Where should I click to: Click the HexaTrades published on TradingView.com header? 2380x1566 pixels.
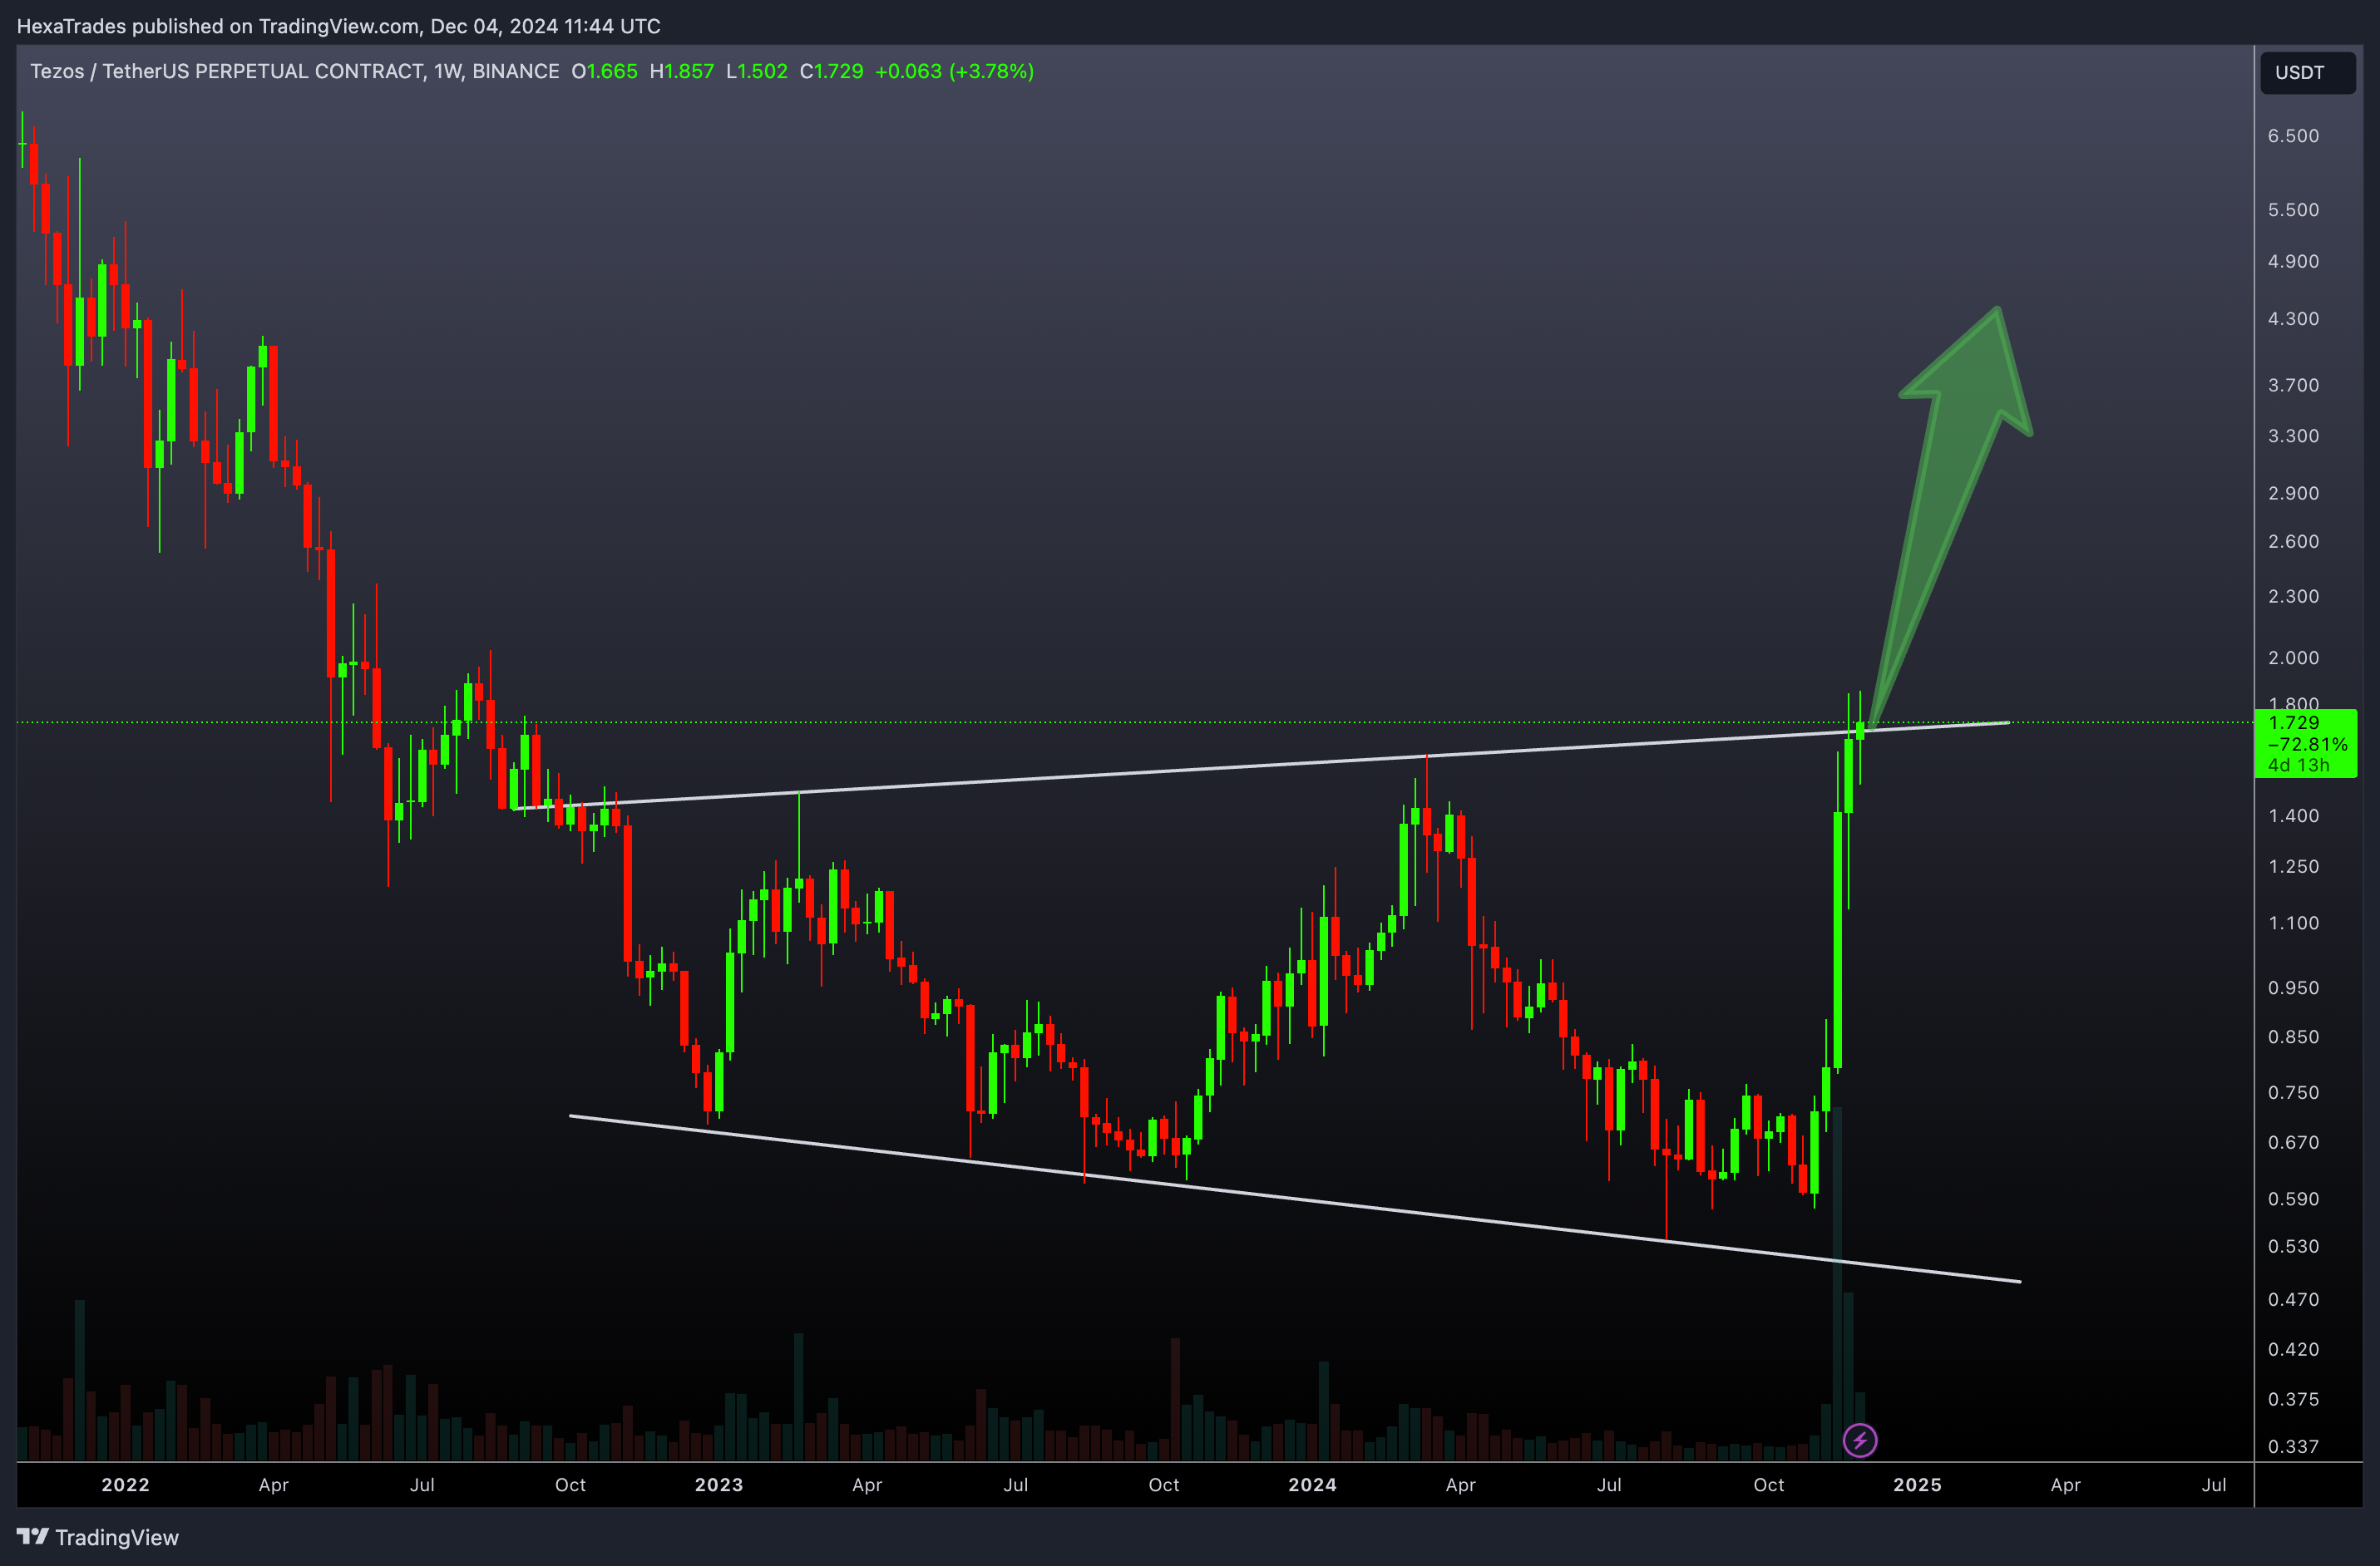[338, 26]
